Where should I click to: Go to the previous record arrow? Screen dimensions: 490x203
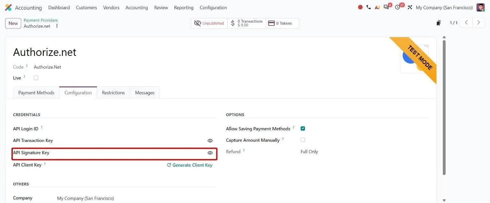coord(466,23)
